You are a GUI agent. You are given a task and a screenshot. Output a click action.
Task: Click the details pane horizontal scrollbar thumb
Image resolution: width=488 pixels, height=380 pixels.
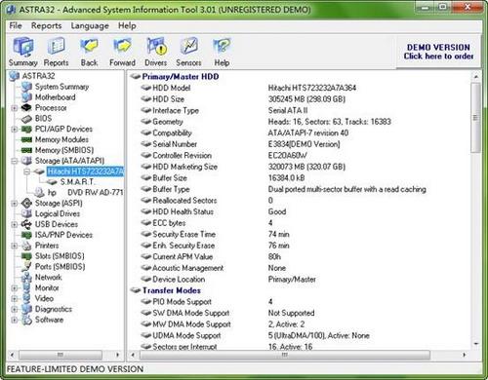click(x=285, y=355)
